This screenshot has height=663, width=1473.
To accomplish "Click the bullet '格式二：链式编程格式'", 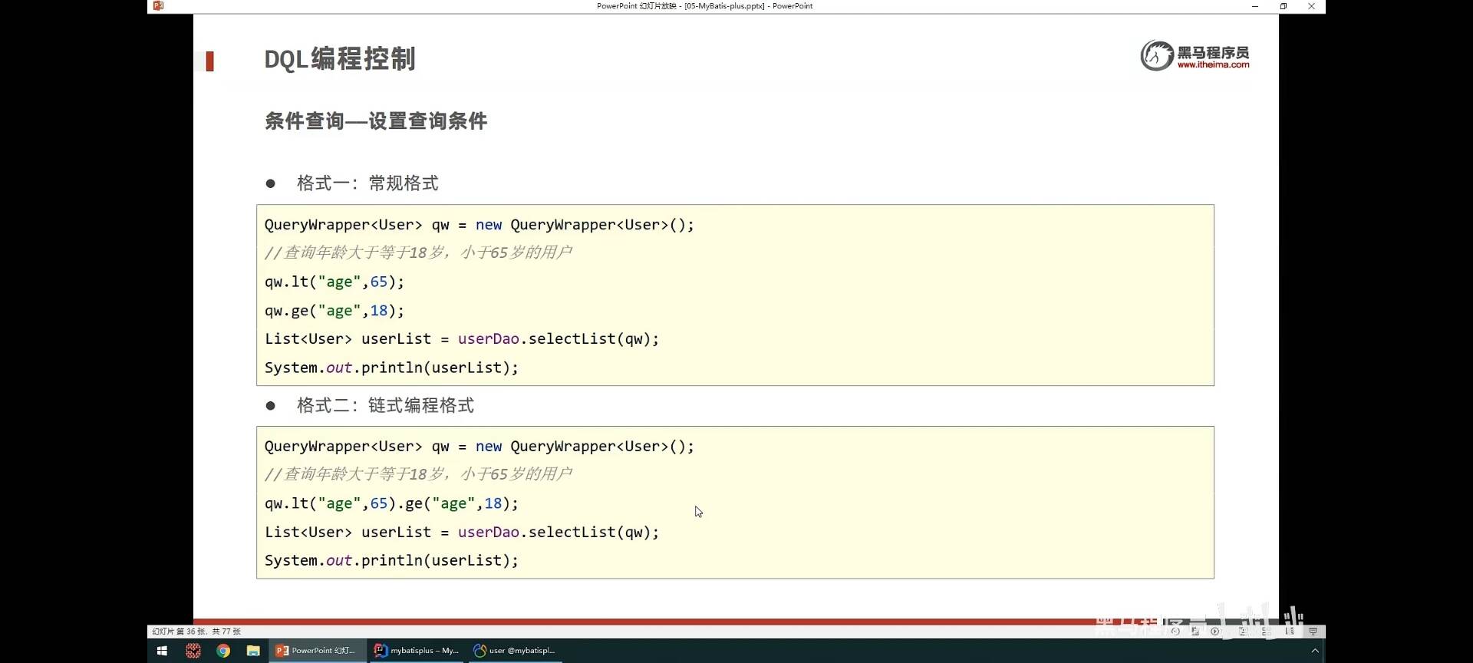I will click(385, 405).
